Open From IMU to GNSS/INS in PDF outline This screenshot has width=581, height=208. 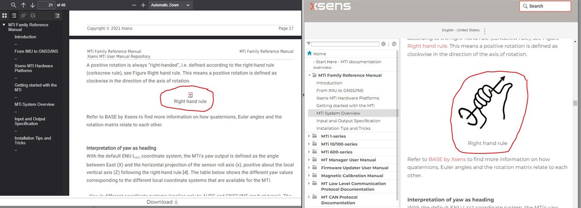click(36, 51)
